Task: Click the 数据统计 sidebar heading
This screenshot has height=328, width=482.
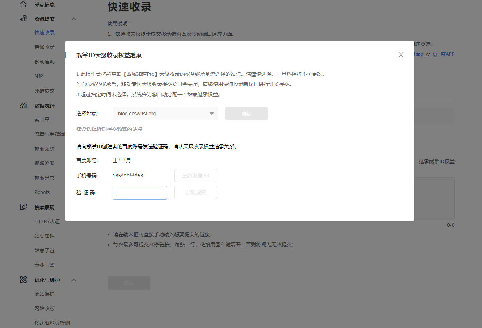Action: [45, 106]
